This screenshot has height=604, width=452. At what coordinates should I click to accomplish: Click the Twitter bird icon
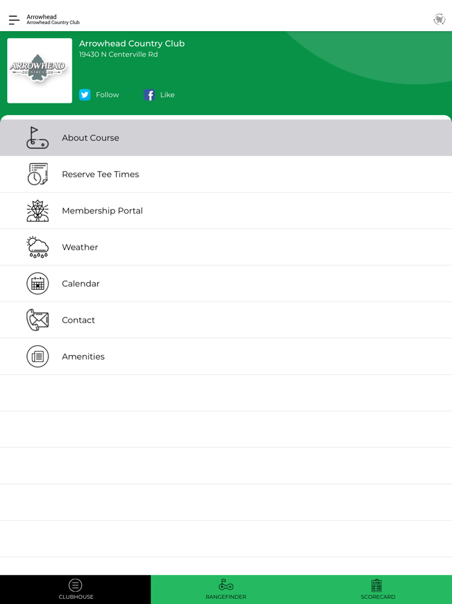85,95
